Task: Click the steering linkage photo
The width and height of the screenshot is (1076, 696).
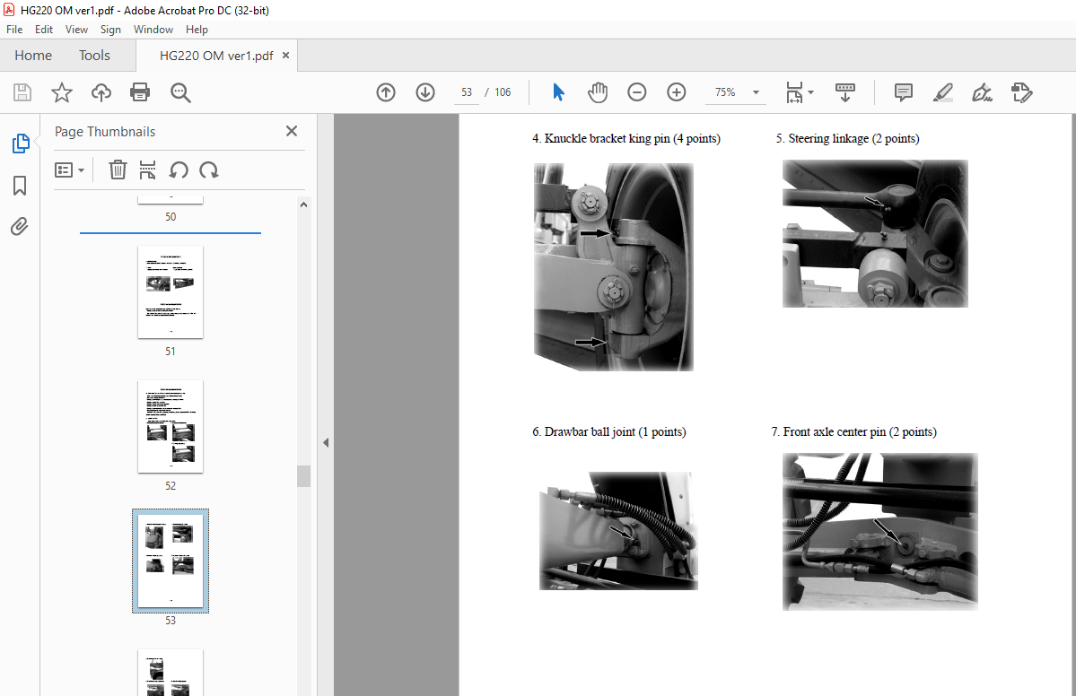Action: [875, 234]
